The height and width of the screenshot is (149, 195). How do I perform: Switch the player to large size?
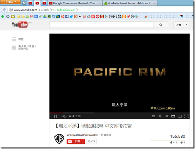pyautogui.click(x=180, y=116)
